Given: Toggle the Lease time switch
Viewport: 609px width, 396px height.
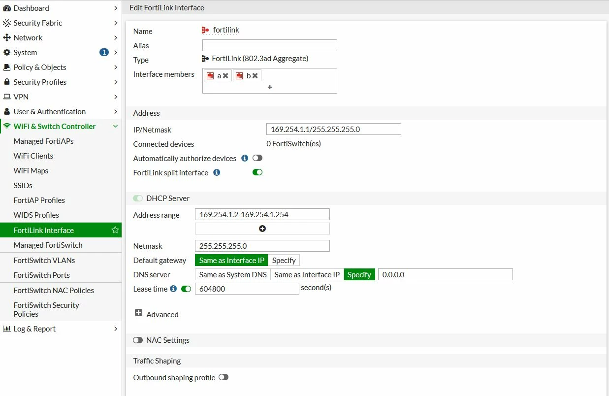Looking at the screenshot, I should pos(186,289).
